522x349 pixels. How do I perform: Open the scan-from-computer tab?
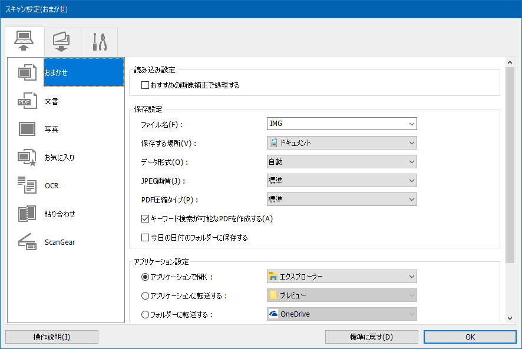pos(24,41)
